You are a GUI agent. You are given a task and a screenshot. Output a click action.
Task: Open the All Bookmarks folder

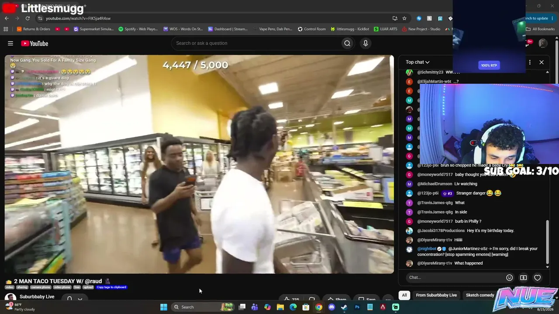(540, 29)
